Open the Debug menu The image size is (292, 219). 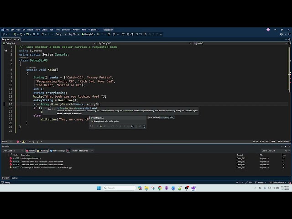(x=45, y=30)
